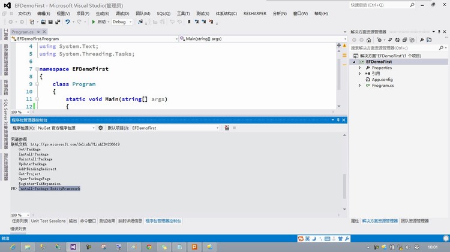
Task: Click the Visual Studio taskbar button
Action: [x=73, y=247]
